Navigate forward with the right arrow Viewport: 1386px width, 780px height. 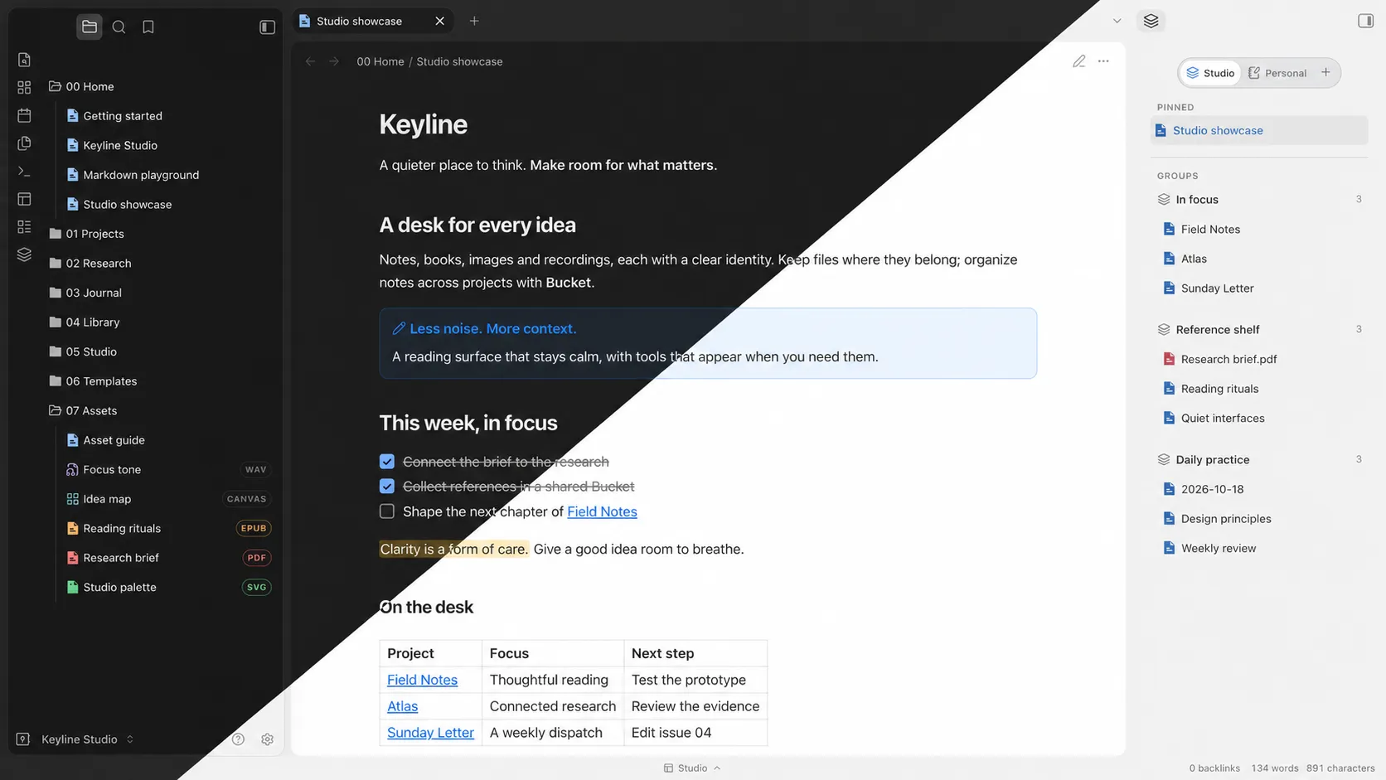coord(333,61)
